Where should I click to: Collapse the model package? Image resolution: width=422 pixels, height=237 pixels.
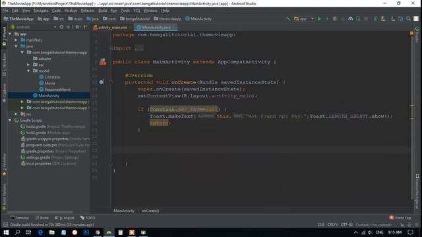coord(28,70)
